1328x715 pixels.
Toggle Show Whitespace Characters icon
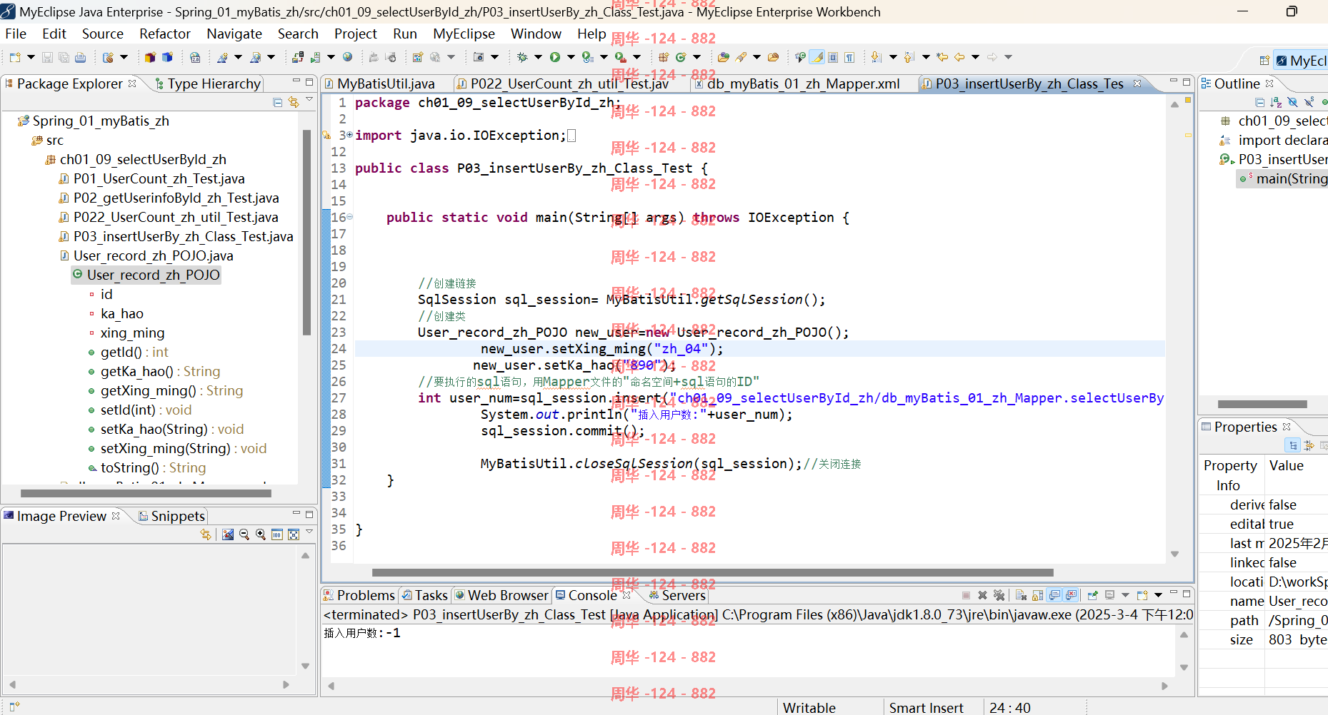click(849, 57)
